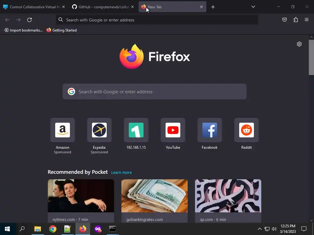Open the Getting Started bookmark
This screenshot has width=314, height=235.
(x=61, y=30)
